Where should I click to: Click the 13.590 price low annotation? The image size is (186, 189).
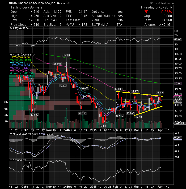pyautogui.click(x=138, y=117)
